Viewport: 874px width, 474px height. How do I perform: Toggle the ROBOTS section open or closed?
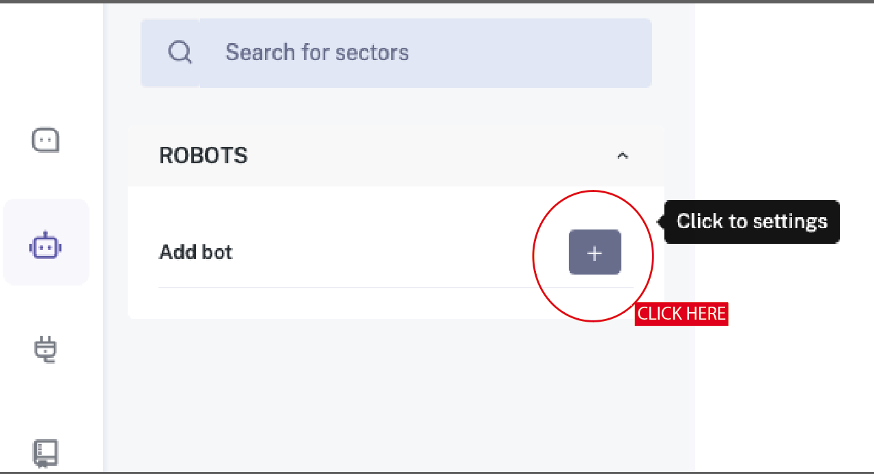(622, 155)
